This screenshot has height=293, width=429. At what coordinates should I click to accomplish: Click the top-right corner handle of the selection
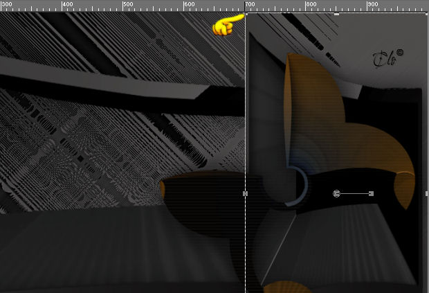click(427, 13)
